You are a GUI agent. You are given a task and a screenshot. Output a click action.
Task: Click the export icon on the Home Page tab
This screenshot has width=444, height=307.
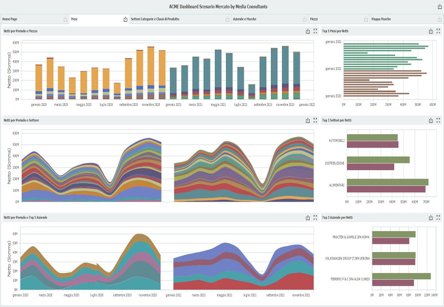[x=65, y=19]
